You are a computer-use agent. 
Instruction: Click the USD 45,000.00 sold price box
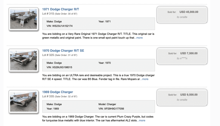(182, 15)
